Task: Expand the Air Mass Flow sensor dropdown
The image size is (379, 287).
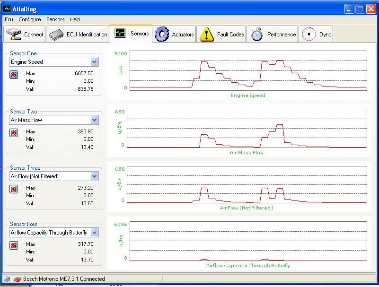Action: 94,120
